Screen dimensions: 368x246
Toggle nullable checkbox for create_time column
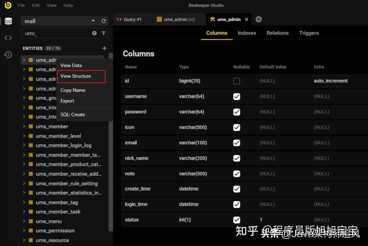[237, 189]
